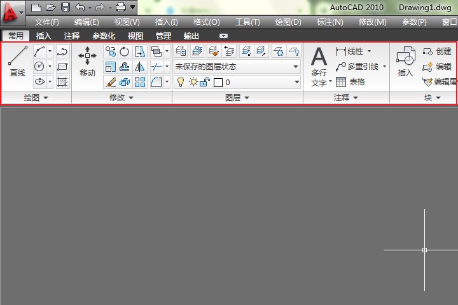The width and height of the screenshot is (458, 305).
Task: Open the Circle tool dropdown arrow
Action: [x=50, y=67]
